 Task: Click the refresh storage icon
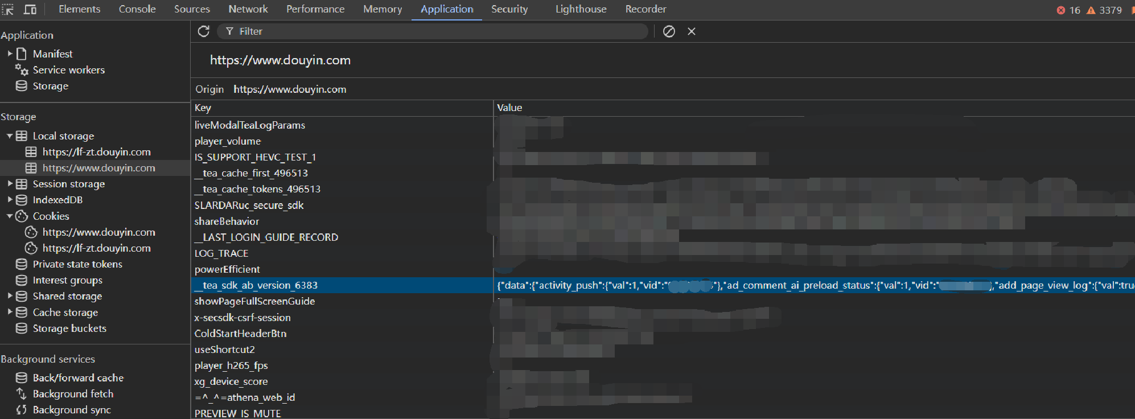click(203, 31)
